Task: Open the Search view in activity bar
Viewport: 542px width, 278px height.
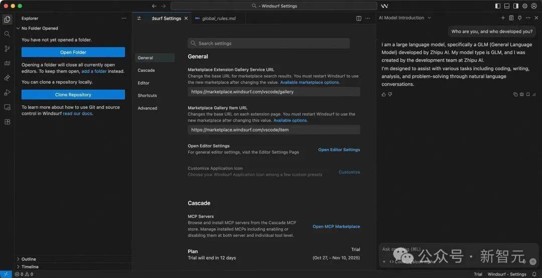Action: [7, 34]
